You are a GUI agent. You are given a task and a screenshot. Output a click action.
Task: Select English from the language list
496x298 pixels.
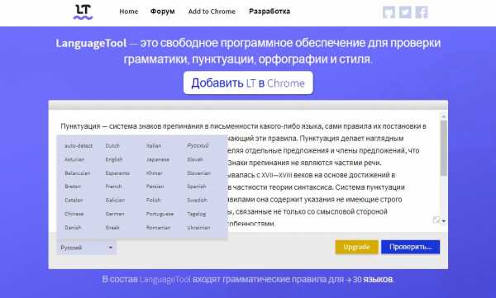tap(114, 159)
